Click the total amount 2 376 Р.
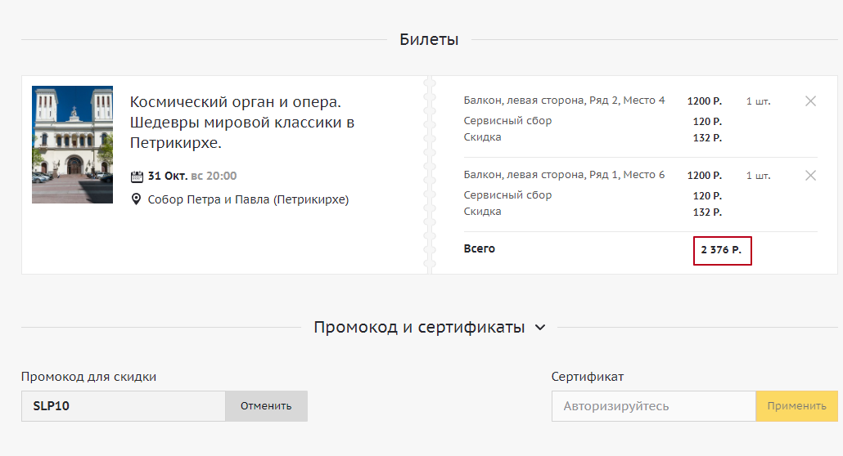This screenshot has width=843, height=456. [x=721, y=250]
